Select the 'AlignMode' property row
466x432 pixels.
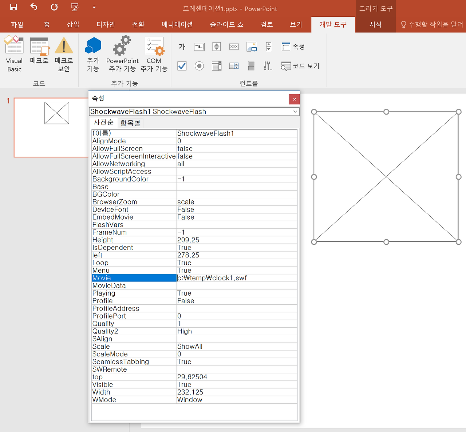(194, 141)
